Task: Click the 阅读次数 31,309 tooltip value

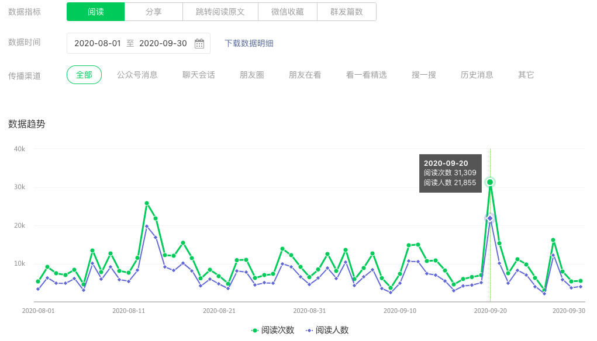Action: pyautogui.click(x=450, y=173)
